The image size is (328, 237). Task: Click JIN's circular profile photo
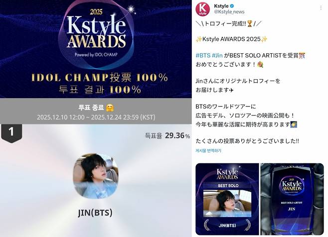click(96, 176)
